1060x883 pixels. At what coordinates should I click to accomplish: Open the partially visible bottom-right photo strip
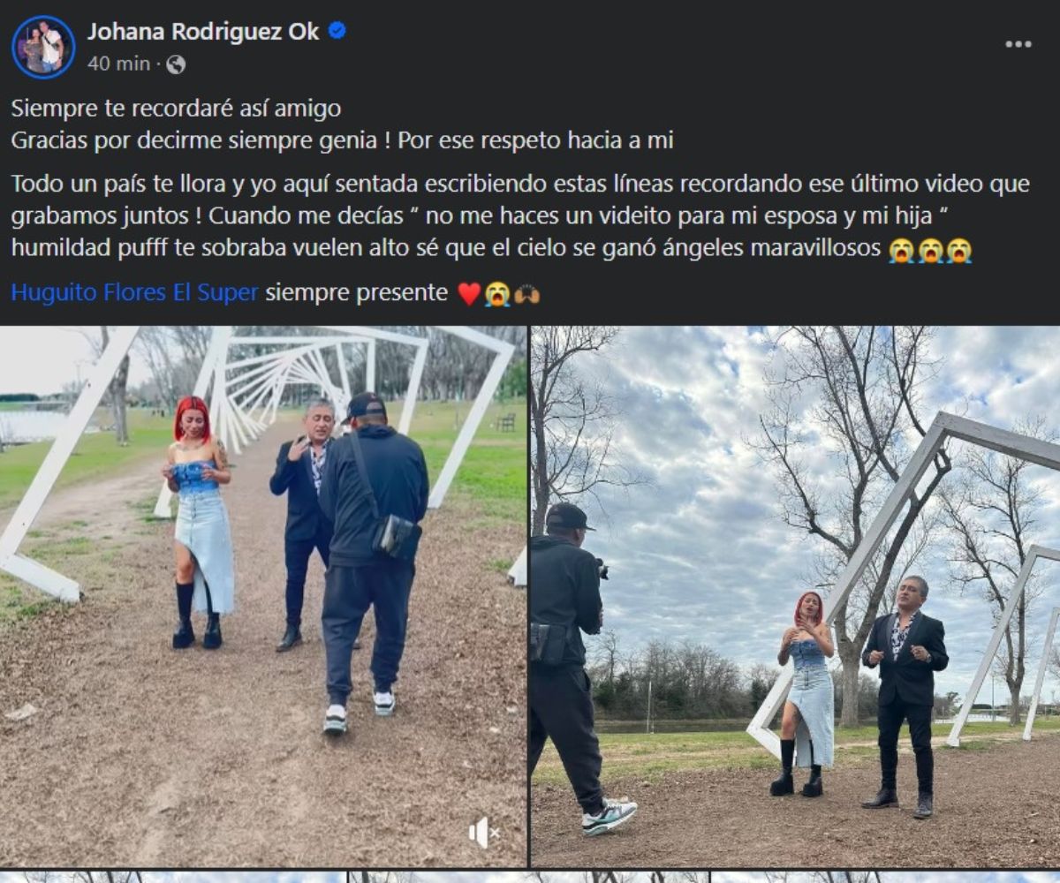(x=886, y=877)
